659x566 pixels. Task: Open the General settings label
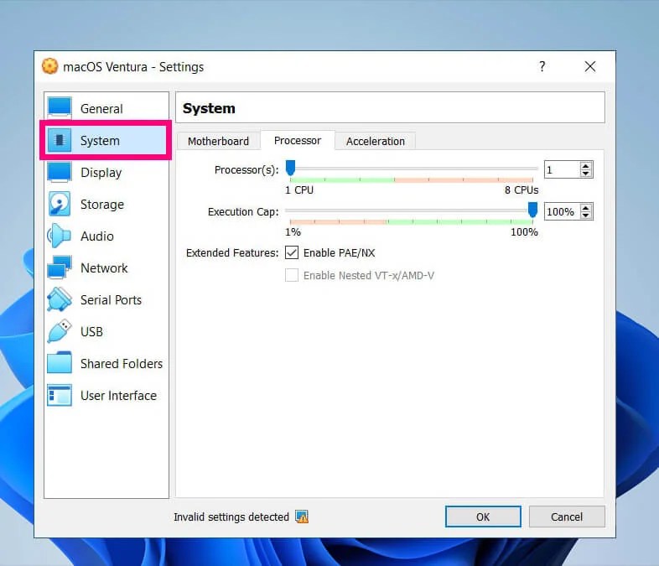coord(101,108)
